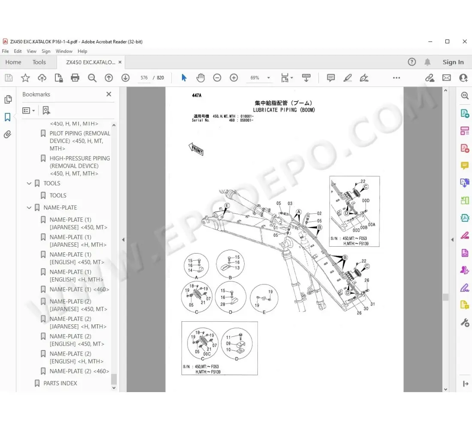Click the zoom percentage field 69%
472x429 pixels.
(254, 78)
